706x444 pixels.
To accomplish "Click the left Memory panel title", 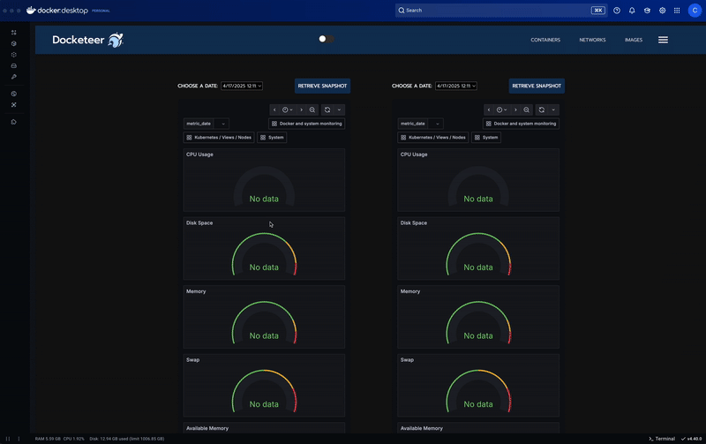I will coord(196,291).
